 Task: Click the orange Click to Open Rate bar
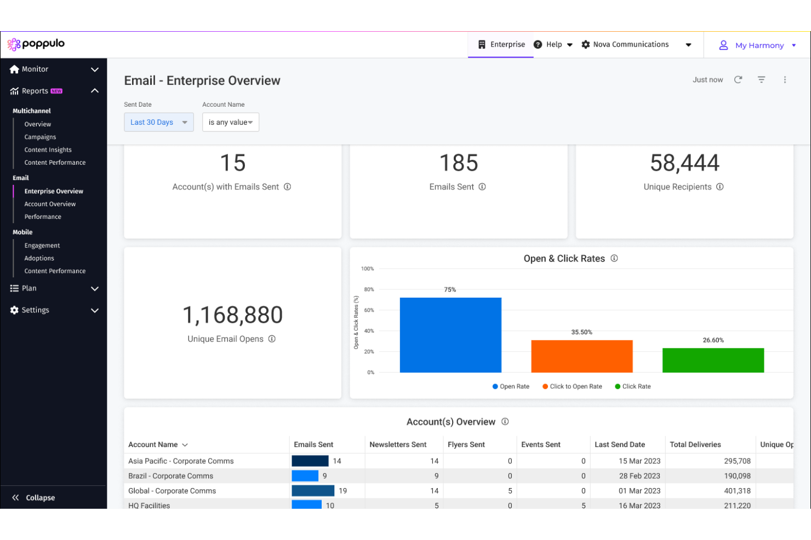click(582, 357)
